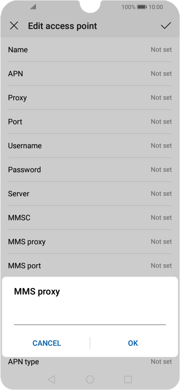The height and width of the screenshot is (390, 180).
Task: Edit the Proxy value
Action: point(90,98)
